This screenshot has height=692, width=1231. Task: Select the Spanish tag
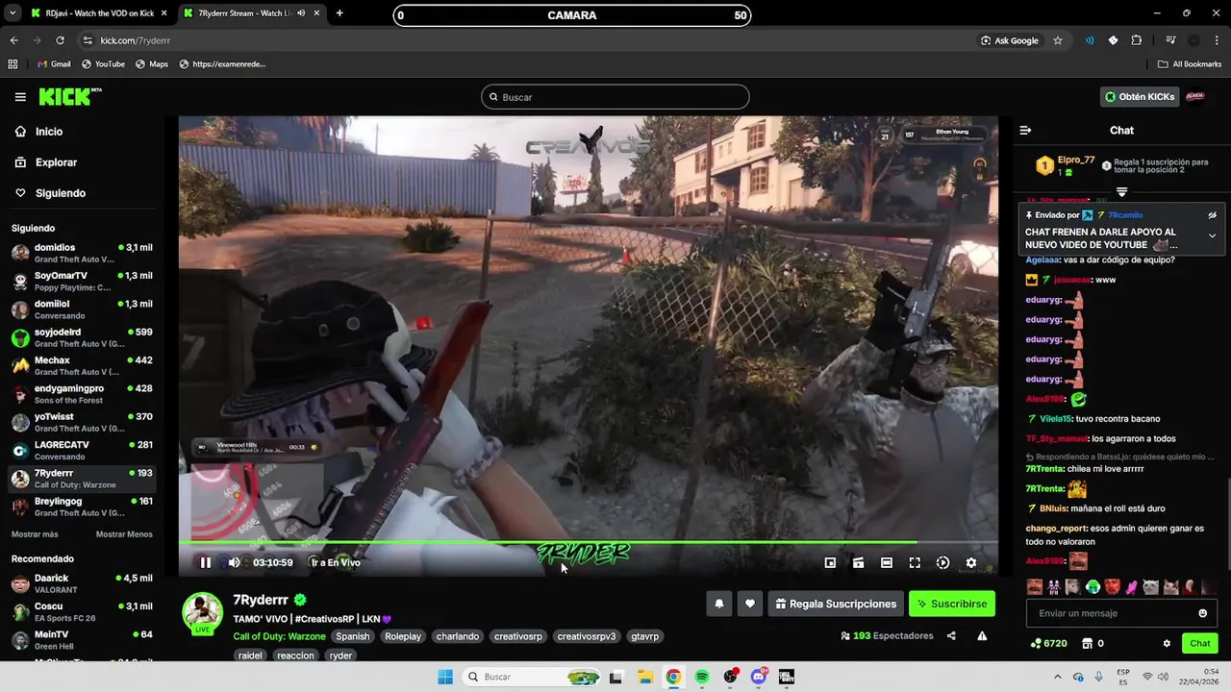(x=353, y=636)
